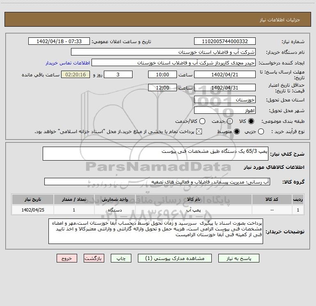Screen dimensions: 316x306
Task: Click the deadline time 10:00 field
Action: click(163, 74)
